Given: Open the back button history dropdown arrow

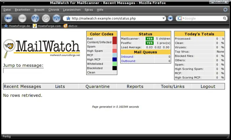Looking at the screenshot, I should pos(14,19).
